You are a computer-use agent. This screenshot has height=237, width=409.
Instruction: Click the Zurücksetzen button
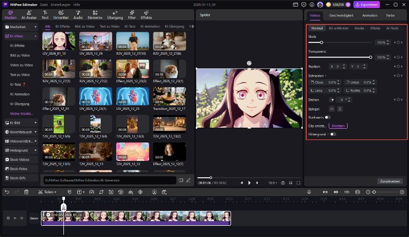coord(390,181)
